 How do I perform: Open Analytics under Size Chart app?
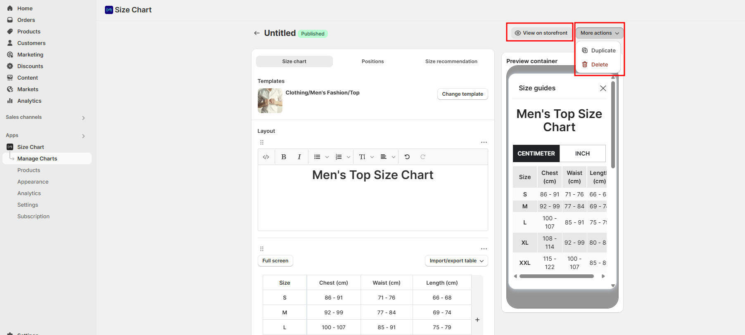(29, 193)
